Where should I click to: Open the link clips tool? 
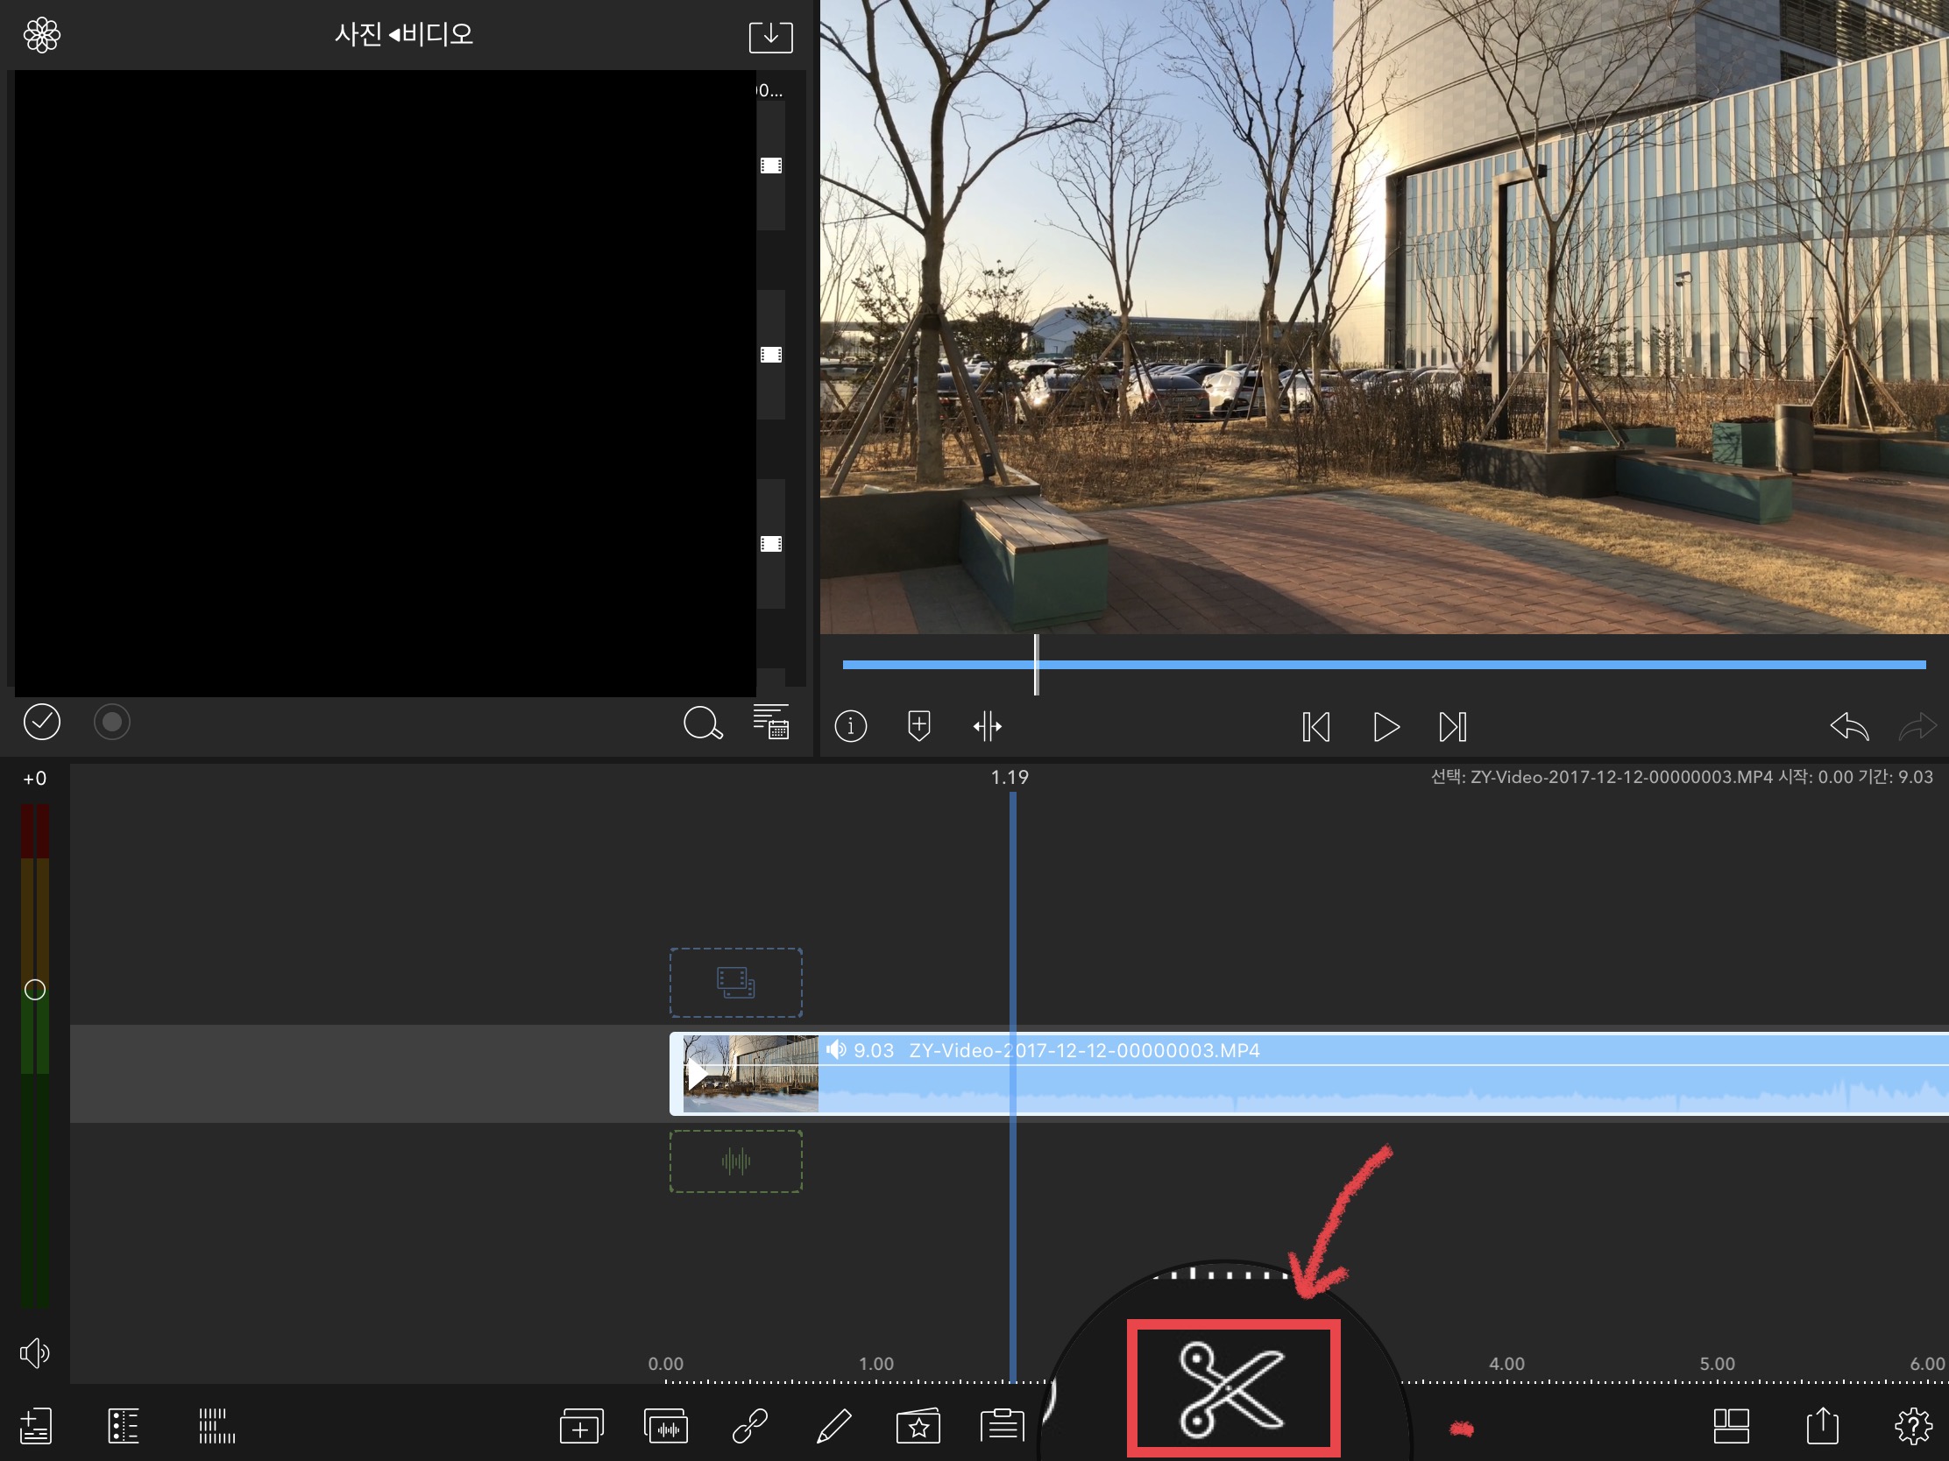coord(750,1426)
